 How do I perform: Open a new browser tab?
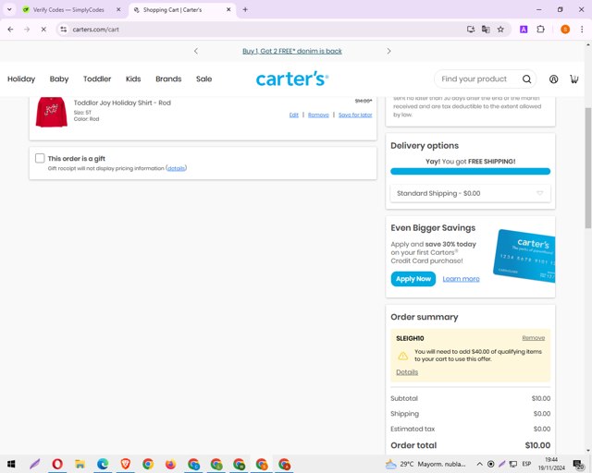coord(245,10)
